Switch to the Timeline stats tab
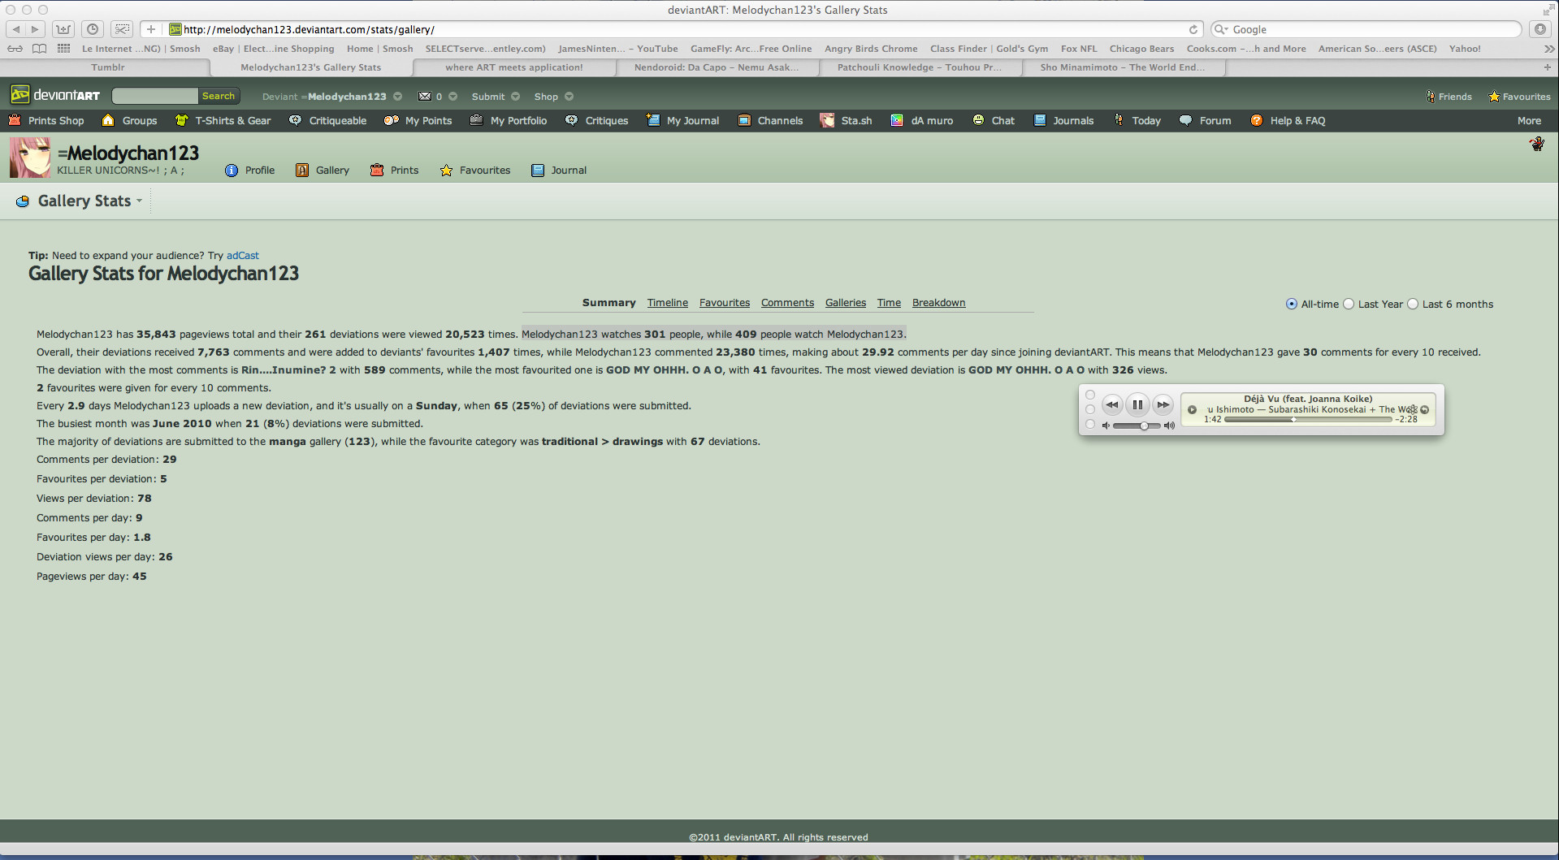 coord(668,303)
